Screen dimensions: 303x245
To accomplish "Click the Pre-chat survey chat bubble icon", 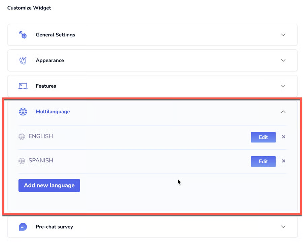I will (x=23, y=227).
